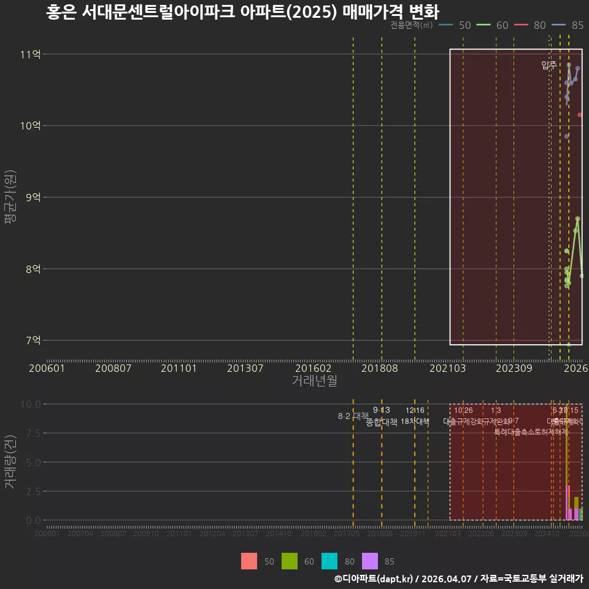Click 202412 on the volume chart axis
The height and width of the screenshot is (589, 589).
547,533
